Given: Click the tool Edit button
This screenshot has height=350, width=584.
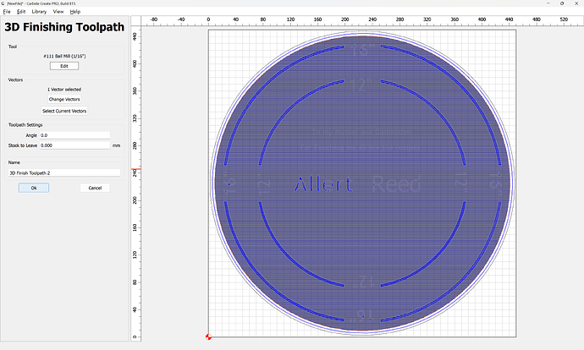Looking at the screenshot, I should (x=64, y=66).
